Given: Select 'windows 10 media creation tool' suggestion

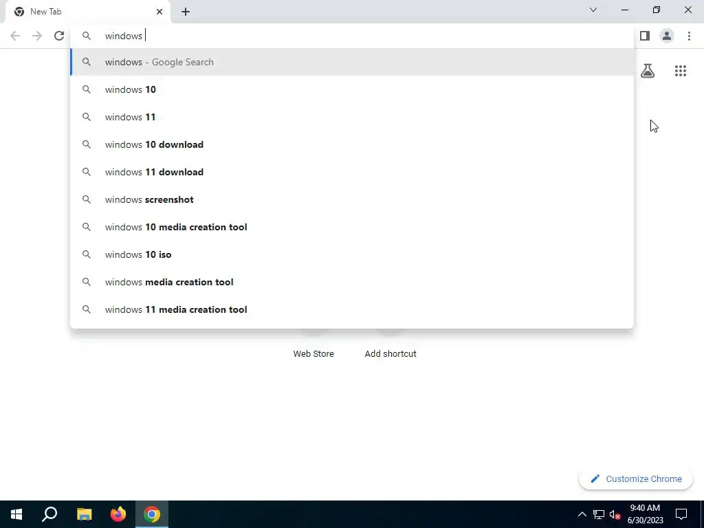Looking at the screenshot, I should [352, 227].
